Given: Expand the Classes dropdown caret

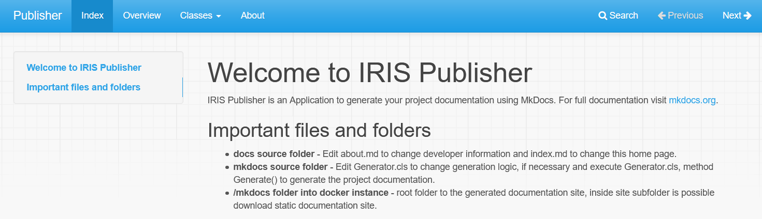Looking at the screenshot, I should [219, 17].
